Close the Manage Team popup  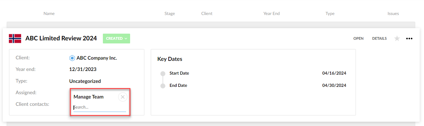(x=123, y=97)
